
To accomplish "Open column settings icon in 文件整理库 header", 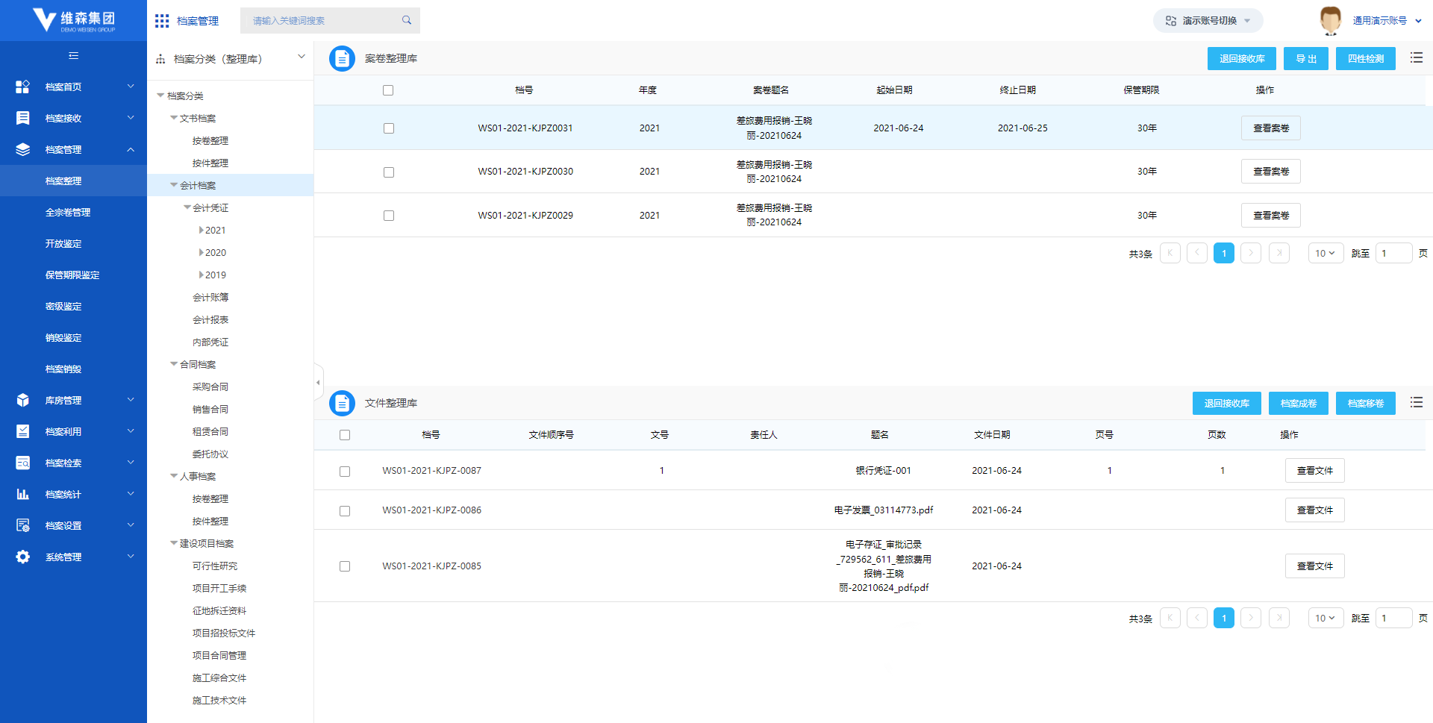I will pos(1416,403).
